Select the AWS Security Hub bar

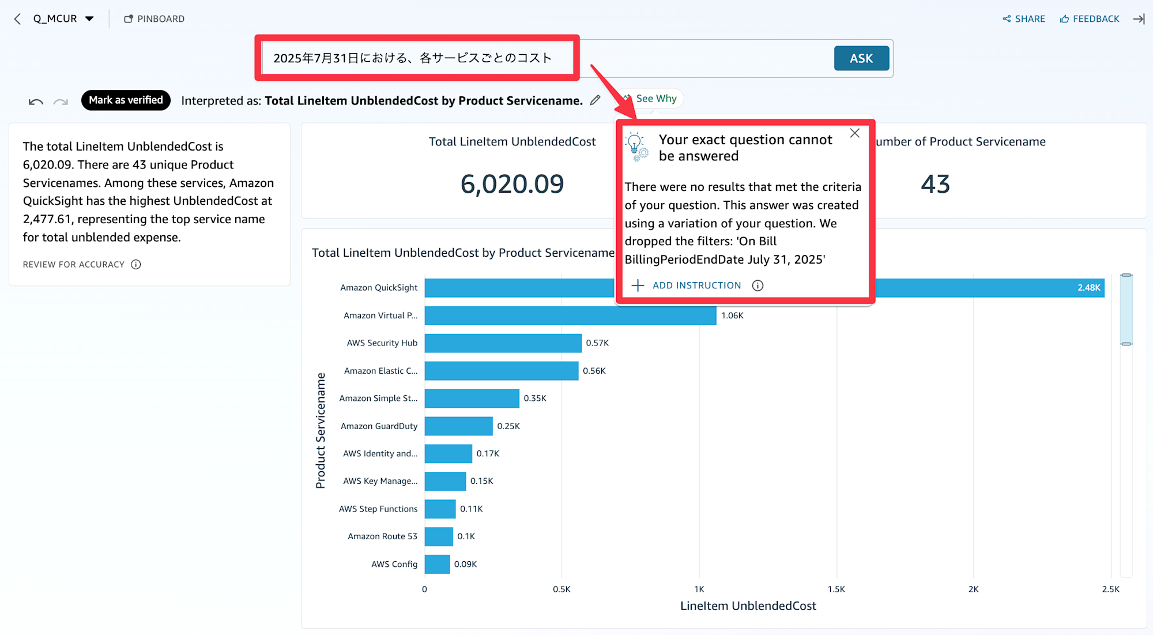[503, 343]
